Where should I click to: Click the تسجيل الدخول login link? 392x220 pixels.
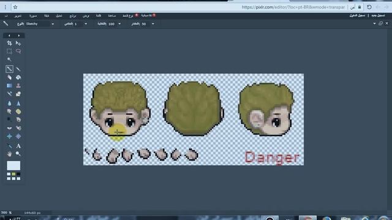point(357,15)
